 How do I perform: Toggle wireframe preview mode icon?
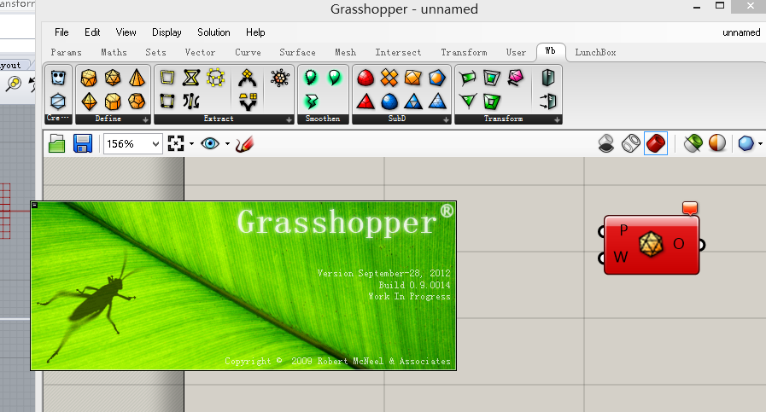631,143
